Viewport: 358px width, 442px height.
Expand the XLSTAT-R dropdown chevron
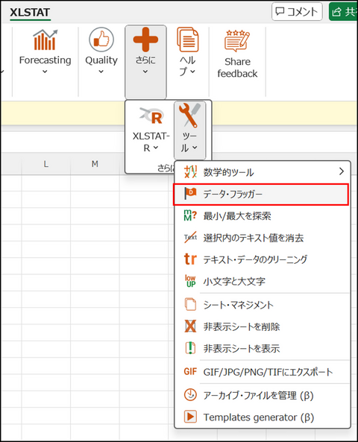(x=156, y=148)
